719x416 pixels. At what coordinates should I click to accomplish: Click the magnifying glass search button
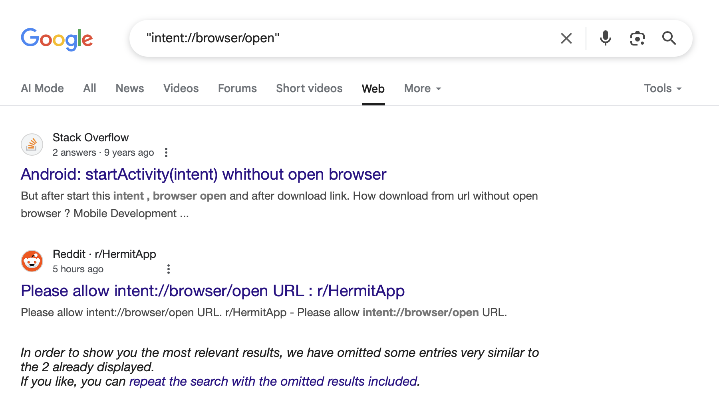(x=669, y=38)
